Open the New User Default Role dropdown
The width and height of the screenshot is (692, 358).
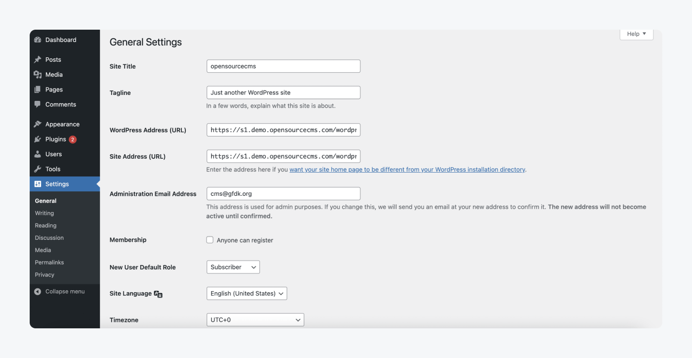(233, 267)
